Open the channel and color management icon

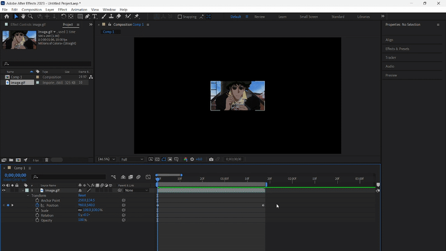(186, 160)
